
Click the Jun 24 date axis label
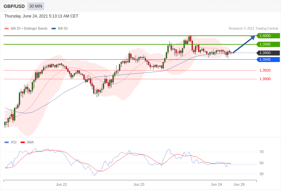pyautogui.click(x=216, y=184)
